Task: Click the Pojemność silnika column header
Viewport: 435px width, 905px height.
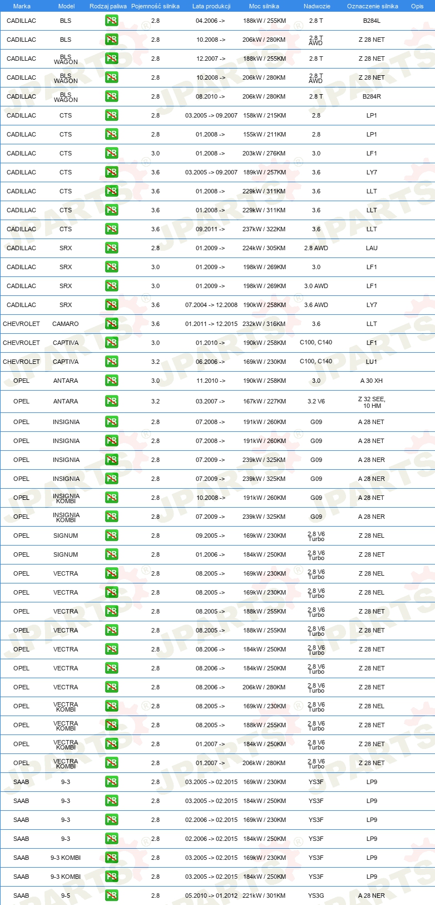Action: pos(155,6)
